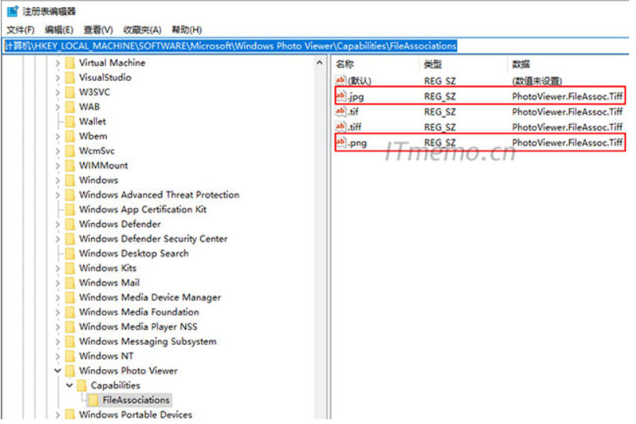Select Windows Media Foundation key
The width and height of the screenshot is (636, 424).
[x=139, y=312]
